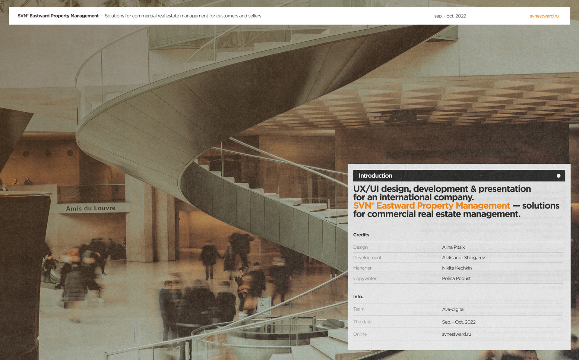This screenshot has width=579, height=360.
Task: Click the svnestward.ru link in the header
Action: point(544,16)
